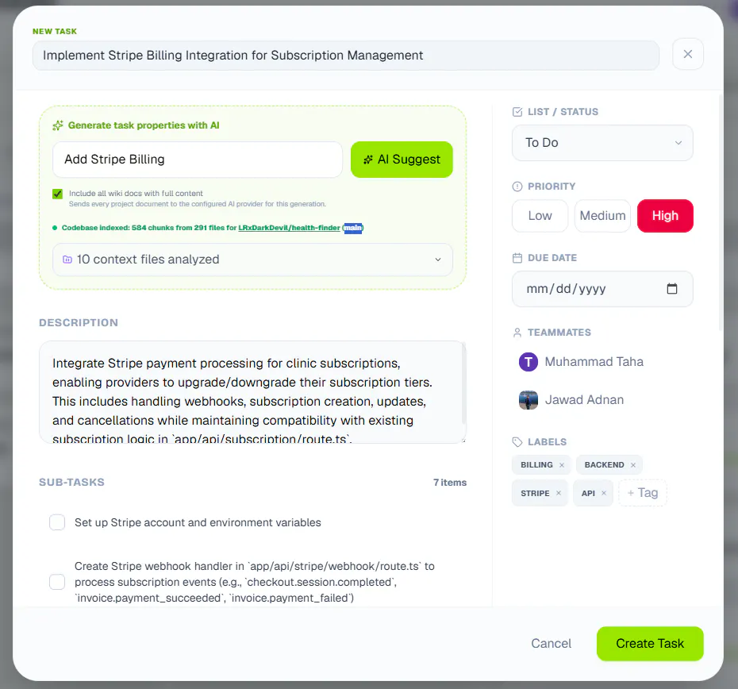Remove the BACKEND label tag
Screen dimensions: 738x689
tap(633, 465)
